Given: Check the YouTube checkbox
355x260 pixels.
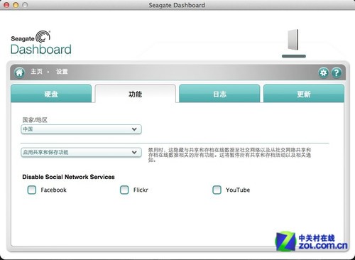Looking at the screenshot, I should 217,190.
